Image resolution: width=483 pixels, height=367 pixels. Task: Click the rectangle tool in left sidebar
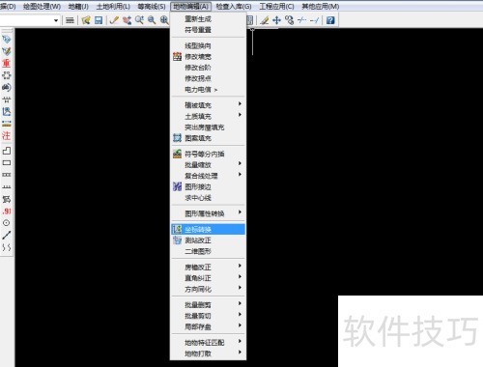7,162
